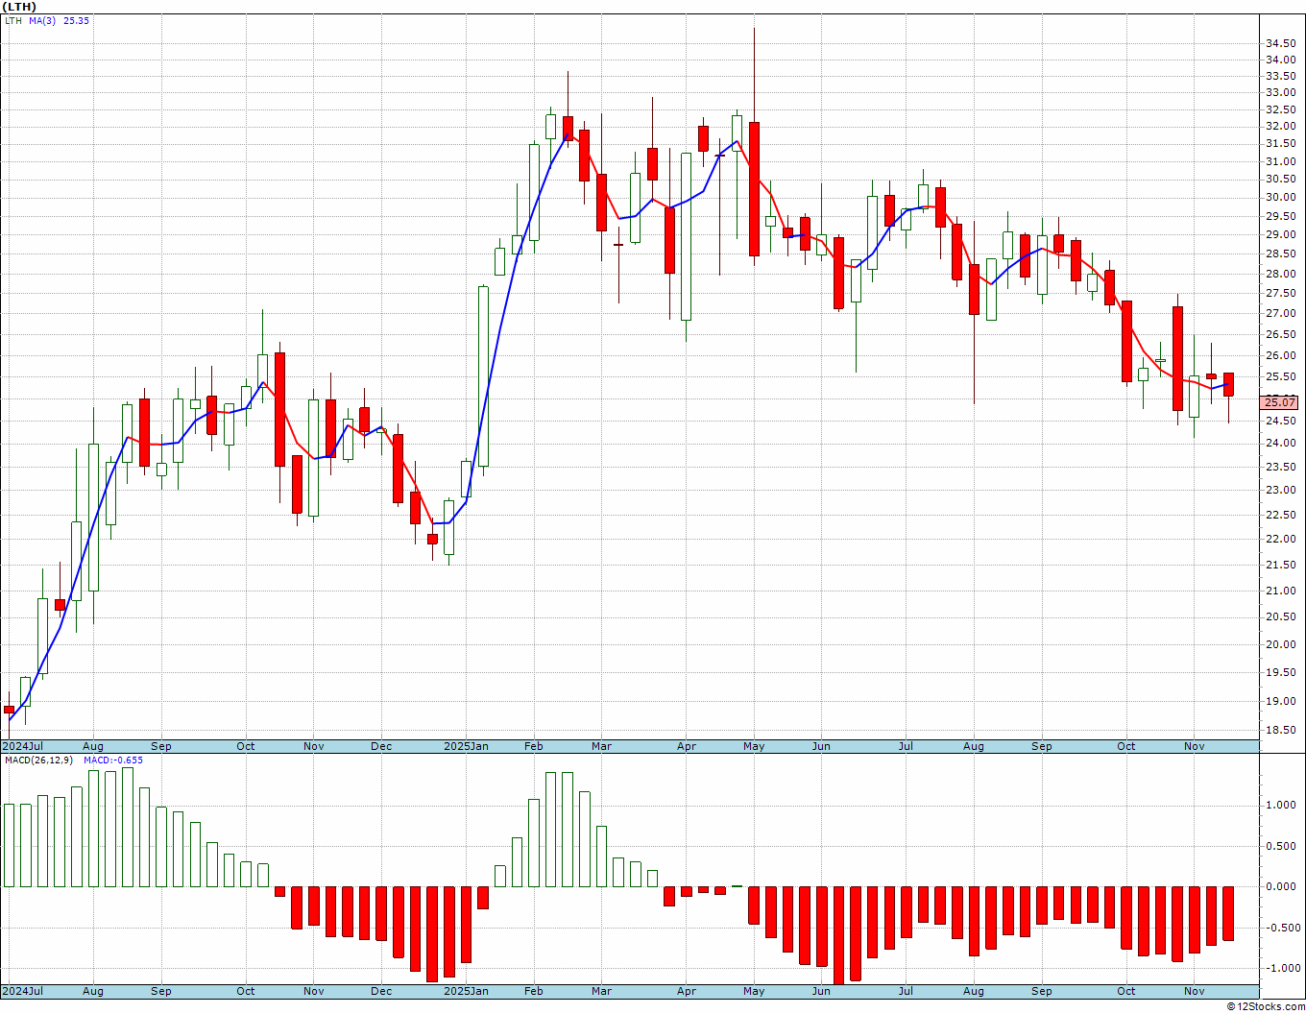Select the 24.00 price axis label

point(1281,443)
